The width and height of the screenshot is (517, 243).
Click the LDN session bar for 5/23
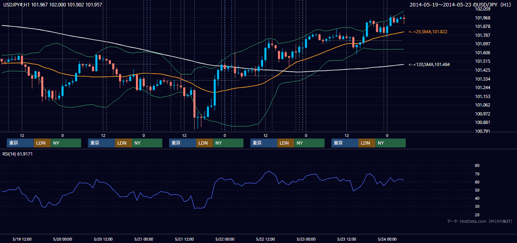pos(367,143)
